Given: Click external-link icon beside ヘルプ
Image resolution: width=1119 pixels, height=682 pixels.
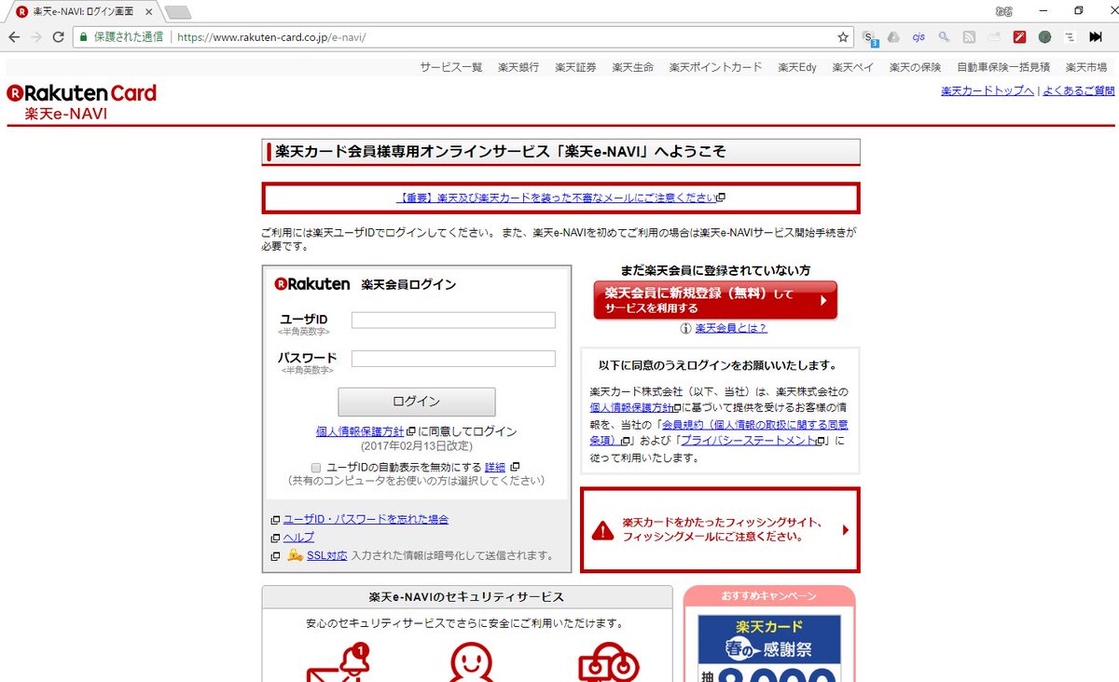Looking at the screenshot, I should pyautogui.click(x=275, y=538).
